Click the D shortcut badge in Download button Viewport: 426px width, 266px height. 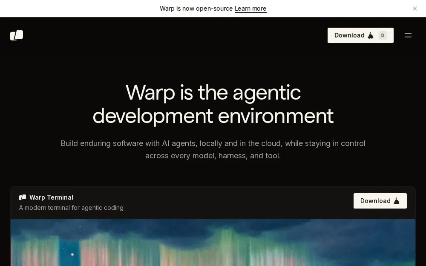pos(383,35)
